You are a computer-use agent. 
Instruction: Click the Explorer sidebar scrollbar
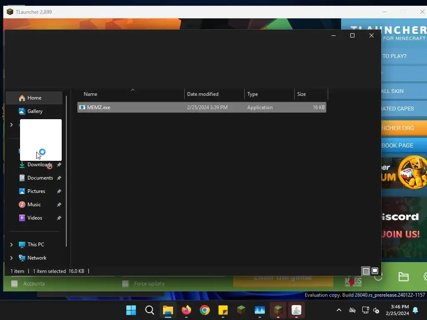click(66, 171)
